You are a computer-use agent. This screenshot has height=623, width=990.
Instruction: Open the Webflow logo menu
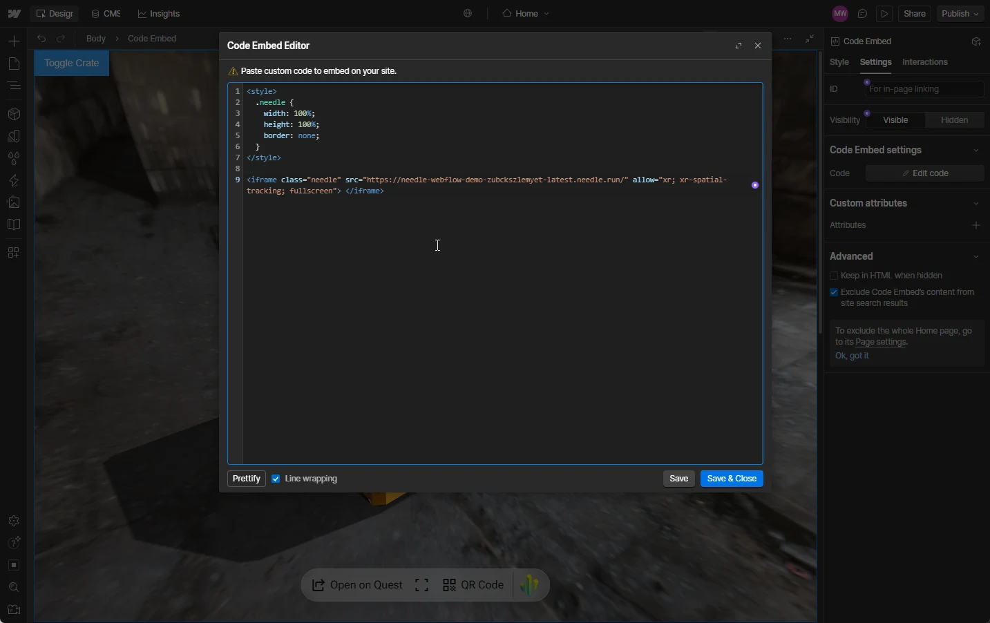14,14
